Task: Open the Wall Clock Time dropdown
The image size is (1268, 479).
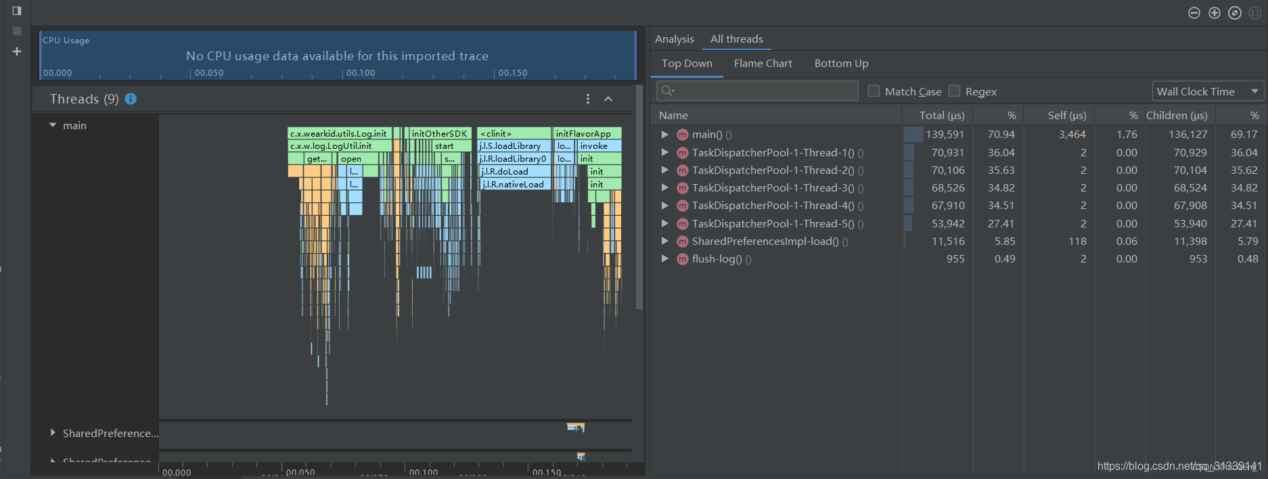Action: [x=1208, y=91]
